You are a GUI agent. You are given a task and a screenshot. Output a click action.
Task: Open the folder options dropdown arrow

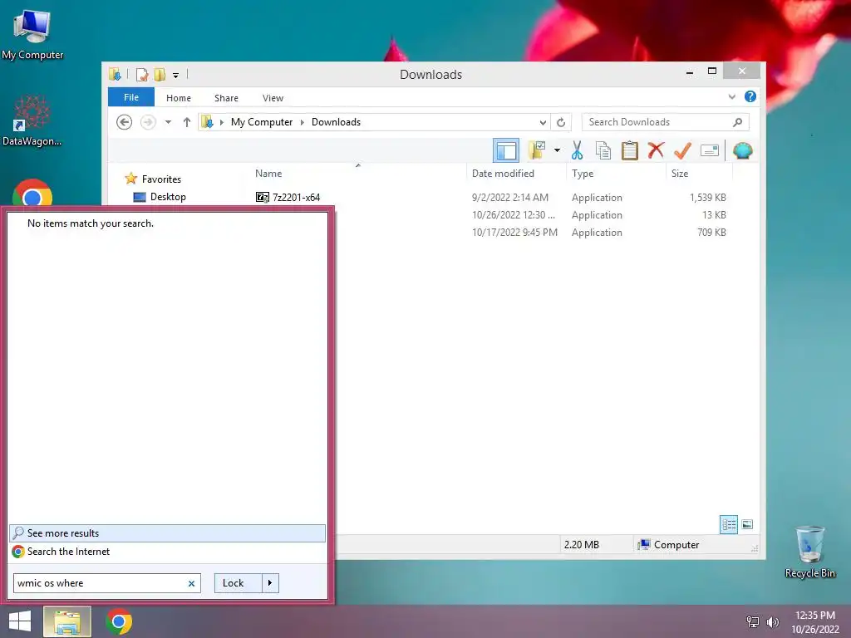click(x=557, y=150)
